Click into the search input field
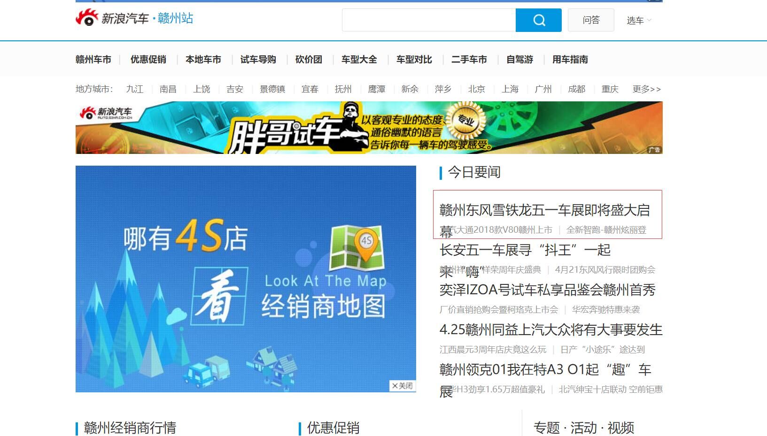 pos(429,20)
